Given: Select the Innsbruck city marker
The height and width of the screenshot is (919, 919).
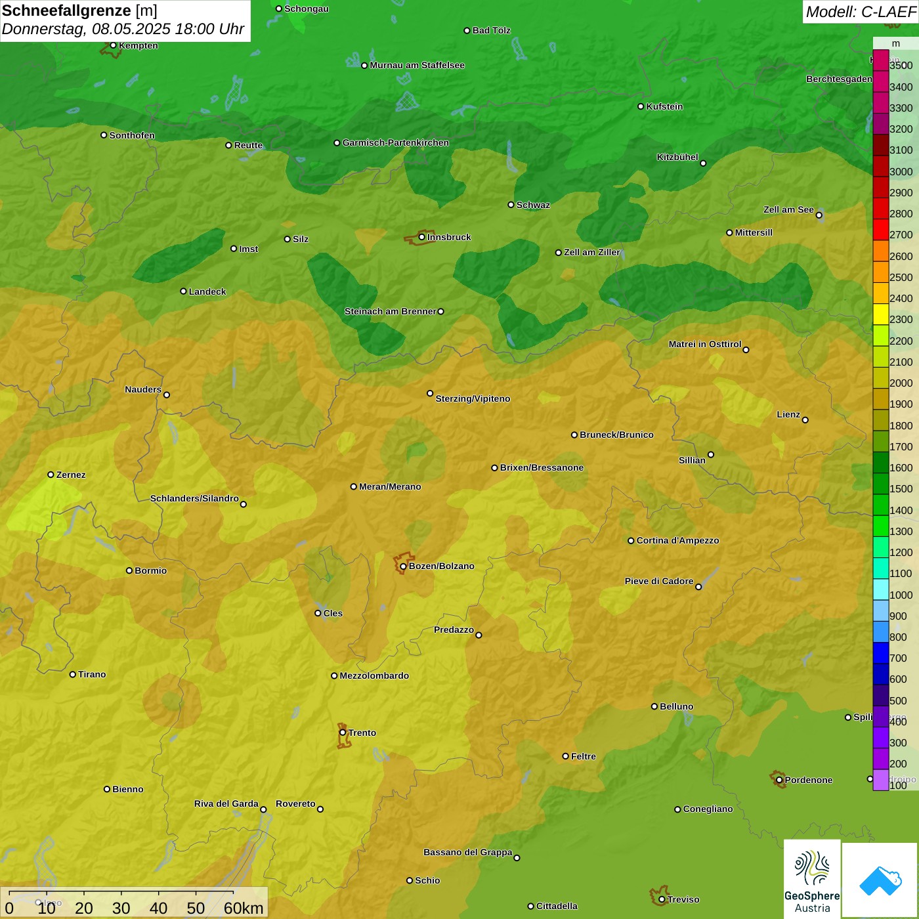Looking at the screenshot, I should coord(422,237).
